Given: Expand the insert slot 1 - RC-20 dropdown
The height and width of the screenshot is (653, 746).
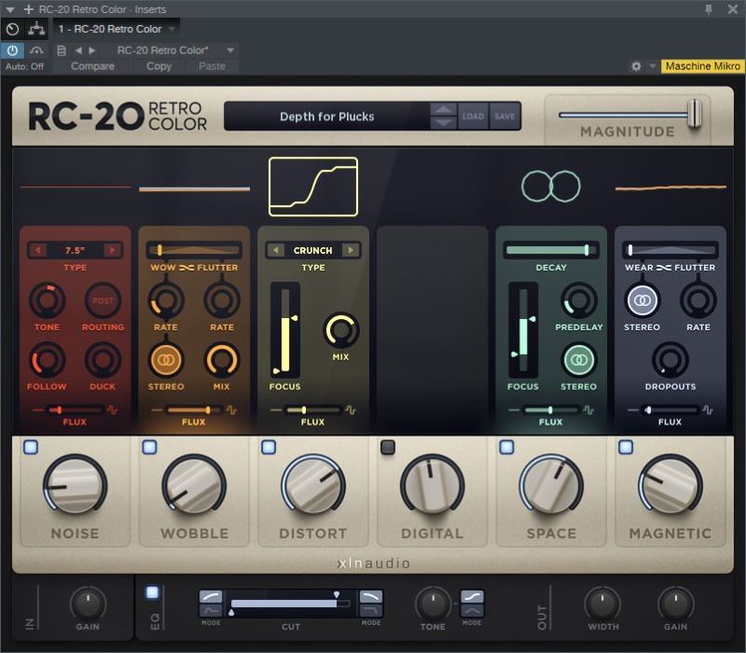Looking at the screenshot, I should click(173, 29).
